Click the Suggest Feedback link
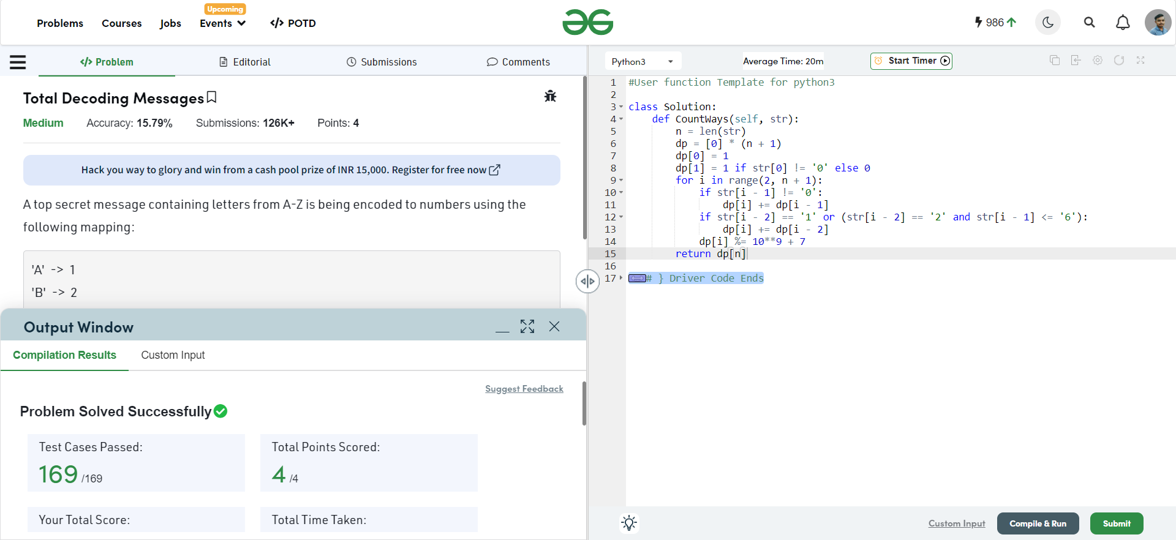 524,389
